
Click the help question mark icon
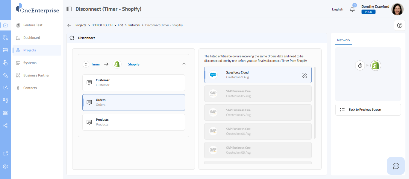point(399,25)
